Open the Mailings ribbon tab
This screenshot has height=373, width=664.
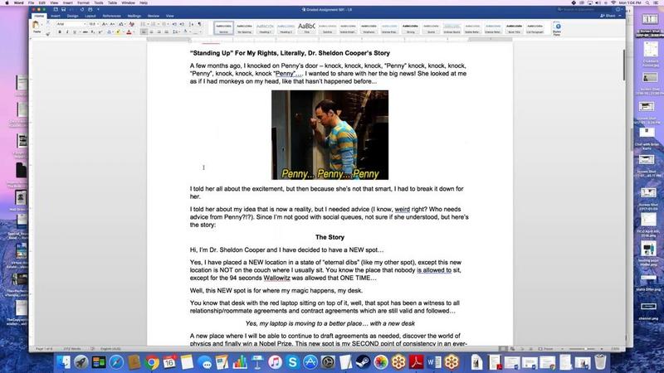(134, 16)
